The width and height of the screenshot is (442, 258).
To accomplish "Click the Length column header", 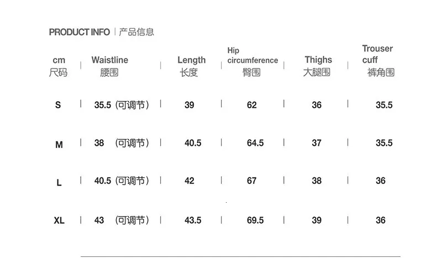I will click(191, 60).
